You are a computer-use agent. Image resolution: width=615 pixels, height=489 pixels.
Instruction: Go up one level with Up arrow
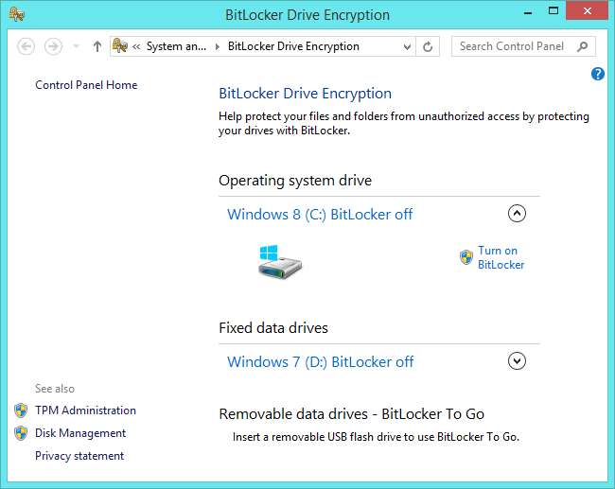pos(97,46)
